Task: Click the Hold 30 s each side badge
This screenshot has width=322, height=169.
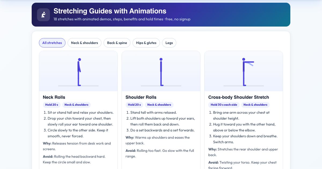Action: tap(224, 105)
